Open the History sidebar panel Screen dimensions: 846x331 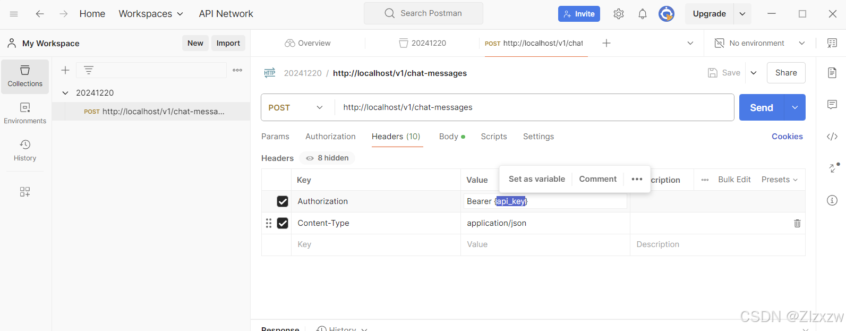tap(25, 151)
